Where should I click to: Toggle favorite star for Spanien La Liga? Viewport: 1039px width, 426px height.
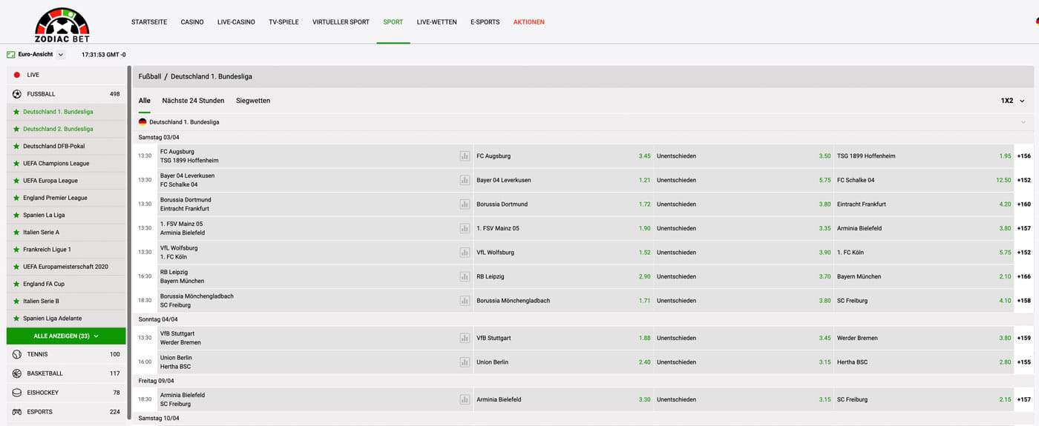click(x=16, y=215)
